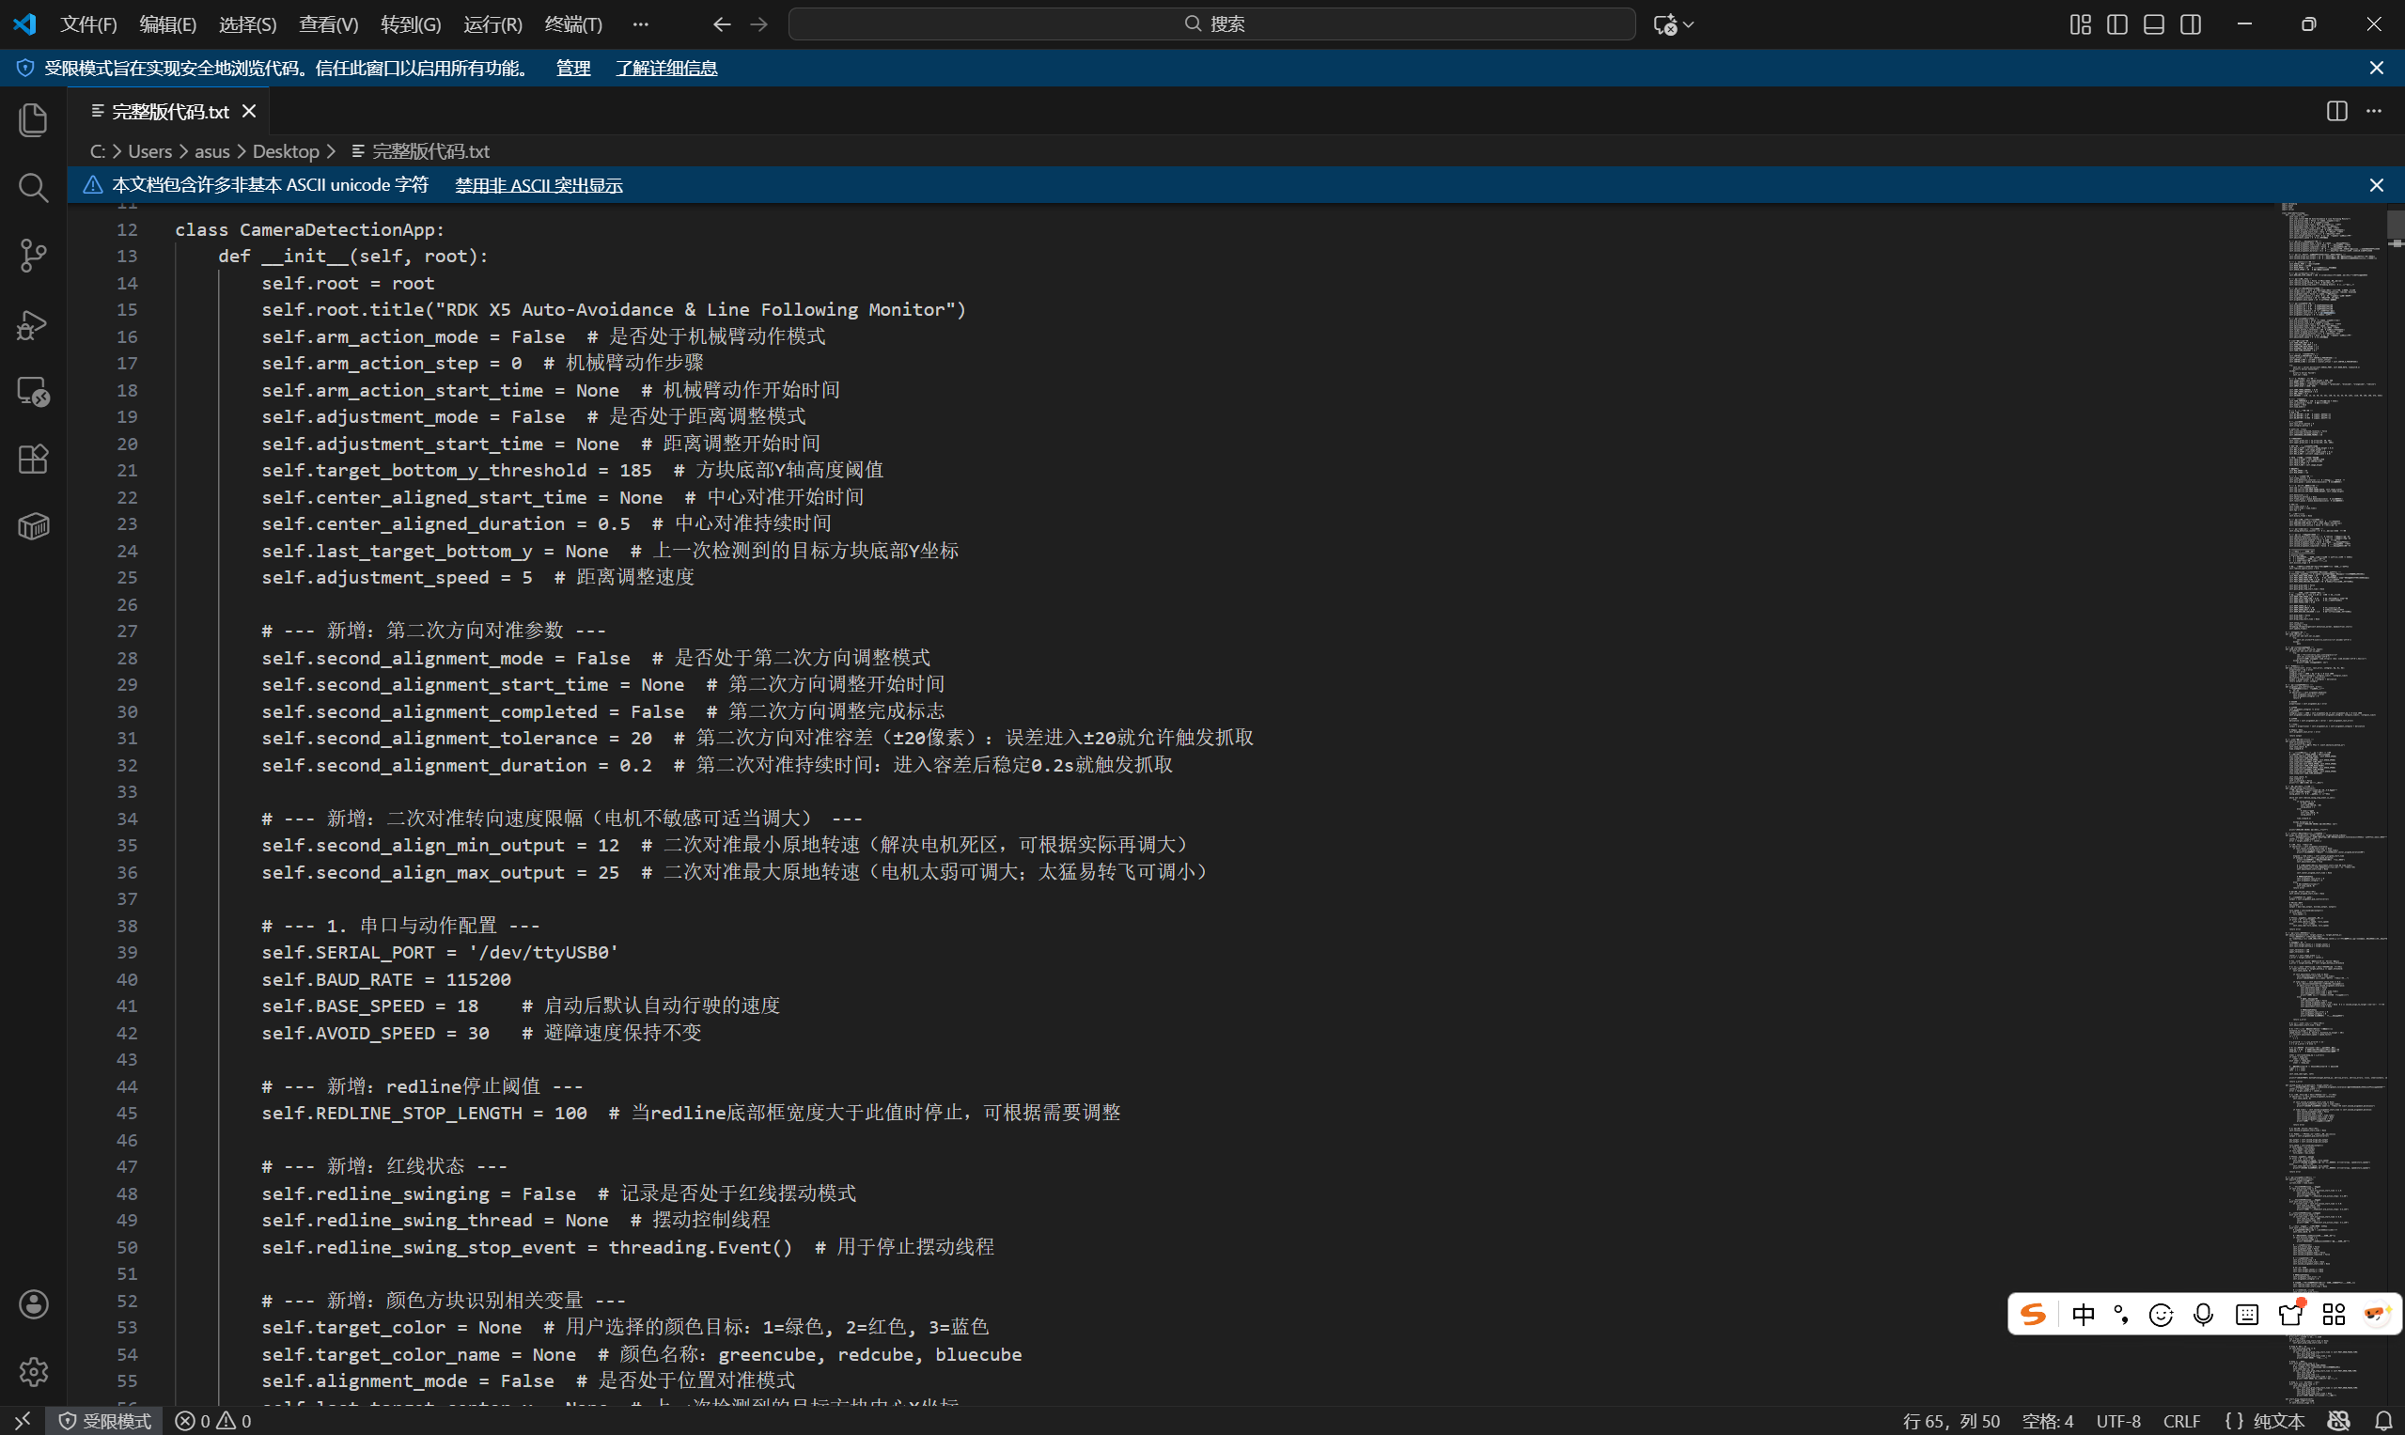
Task: Click the 了解详细信息 link
Action: (x=666, y=68)
